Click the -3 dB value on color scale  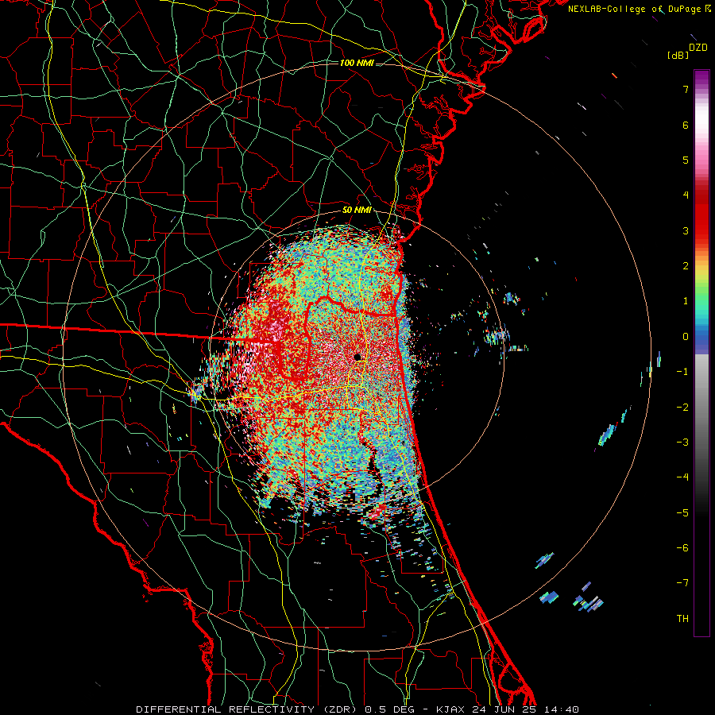point(682,442)
